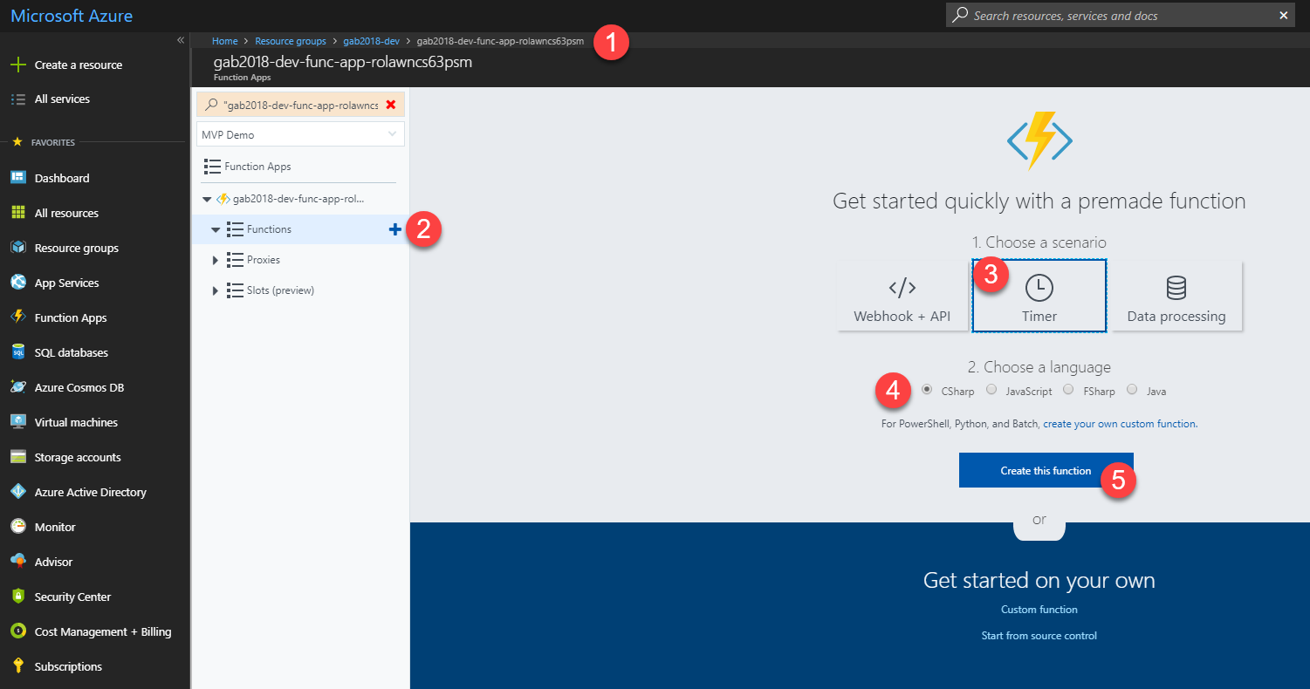Open the All services list icon
Image resolution: width=1310 pixels, height=689 pixels.
pyautogui.click(x=17, y=99)
